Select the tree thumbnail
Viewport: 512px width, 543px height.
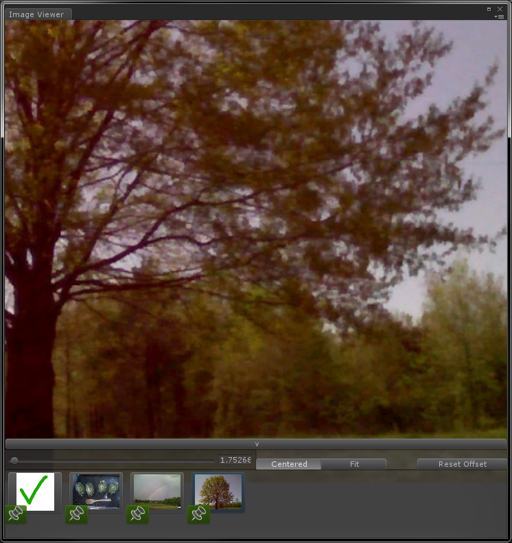point(219,490)
